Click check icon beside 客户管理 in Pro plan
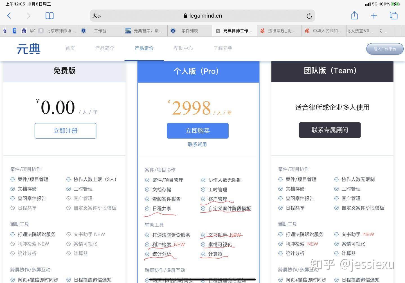The height and width of the screenshot is (283, 405). (x=203, y=199)
